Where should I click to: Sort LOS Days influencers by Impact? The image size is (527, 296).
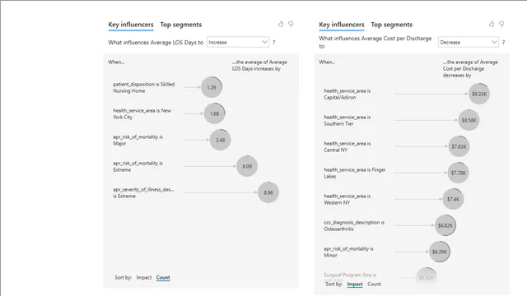coord(144,278)
